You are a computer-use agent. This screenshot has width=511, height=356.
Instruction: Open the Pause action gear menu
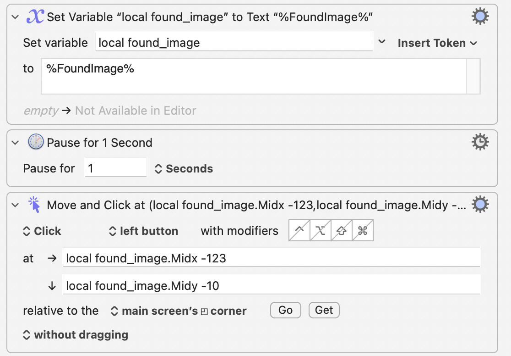[480, 142]
